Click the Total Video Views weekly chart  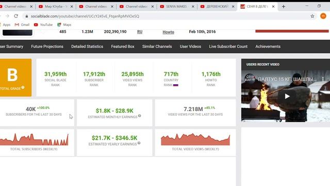point(195,139)
